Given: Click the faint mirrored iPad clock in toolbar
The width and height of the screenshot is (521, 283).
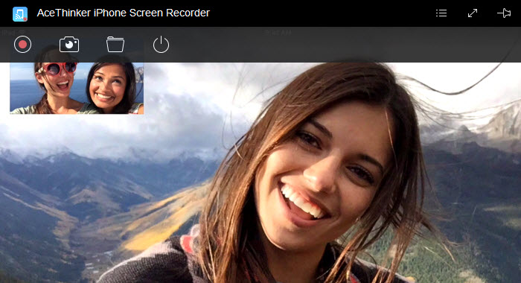Looking at the screenshot, I should (x=278, y=32).
